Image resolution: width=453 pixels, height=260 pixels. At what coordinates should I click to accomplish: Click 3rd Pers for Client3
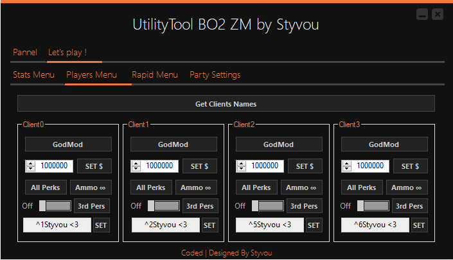coord(410,205)
